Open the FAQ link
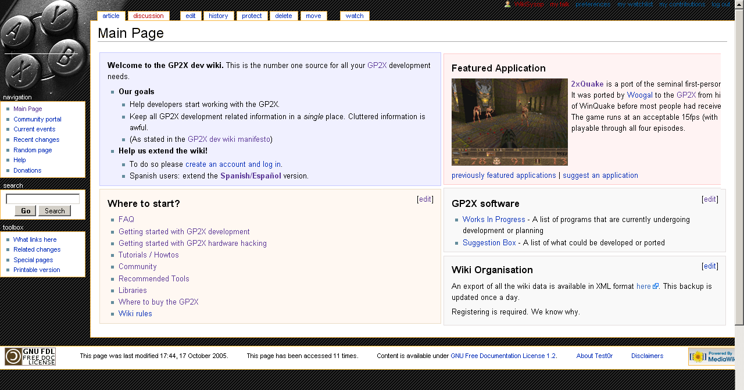The width and height of the screenshot is (744, 390). click(x=126, y=220)
